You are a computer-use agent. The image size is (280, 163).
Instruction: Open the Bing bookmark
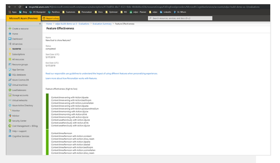pyautogui.click(x=23, y=12)
